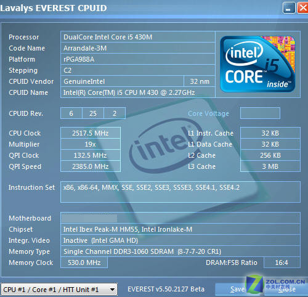The height and width of the screenshot is (297, 308).
Task: Select the processor value DualCore Intel Core i5 430M
Action: pyautogui.click(x=137, y=37)
